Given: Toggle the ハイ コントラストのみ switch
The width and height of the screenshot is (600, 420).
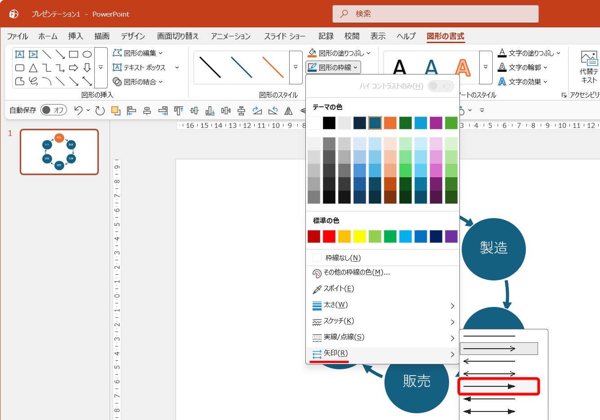Looking at the screenshot, I should (441, 86).
